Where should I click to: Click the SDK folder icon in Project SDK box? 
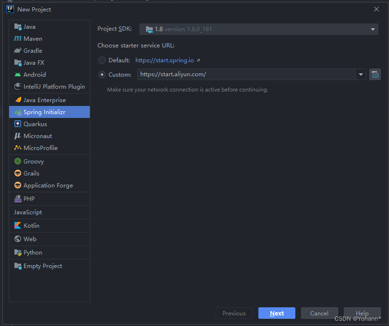[x=149, y=29]
